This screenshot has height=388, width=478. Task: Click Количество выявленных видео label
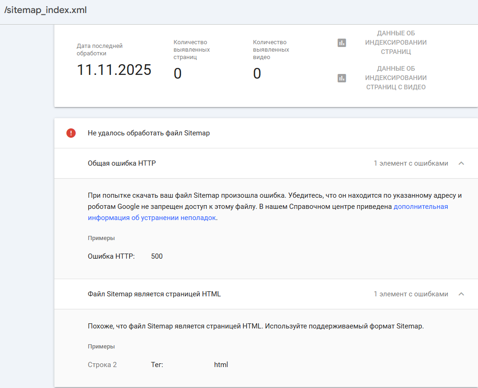tap(271, 49)
